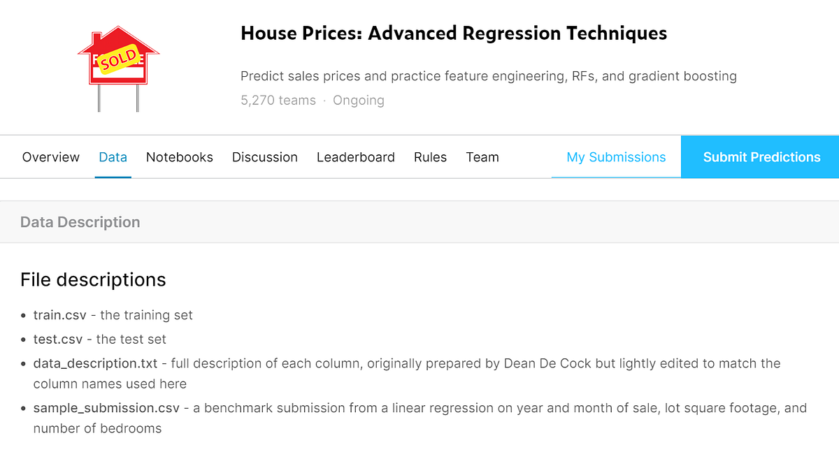Click the Submit Predictions button
Screen dimensions: 839x452
click(761, 157)
